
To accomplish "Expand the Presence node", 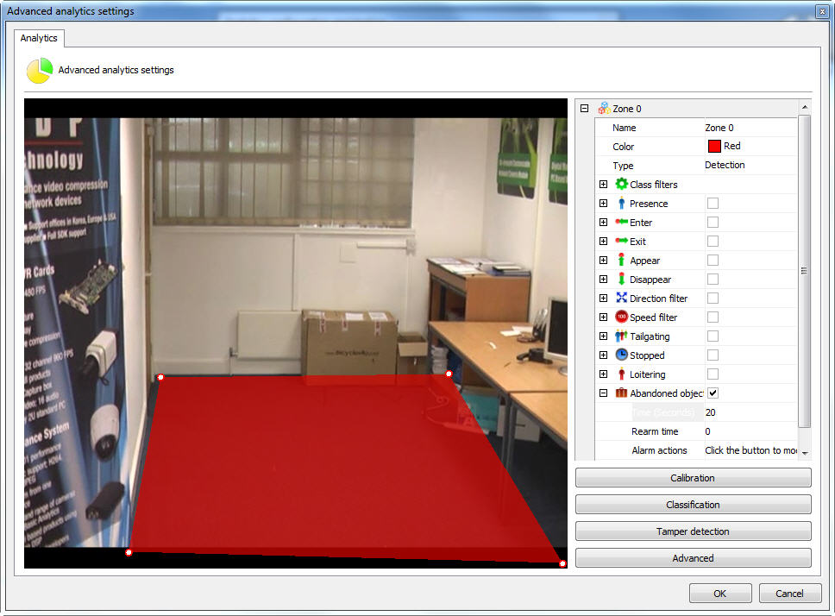I will point(603,203).
